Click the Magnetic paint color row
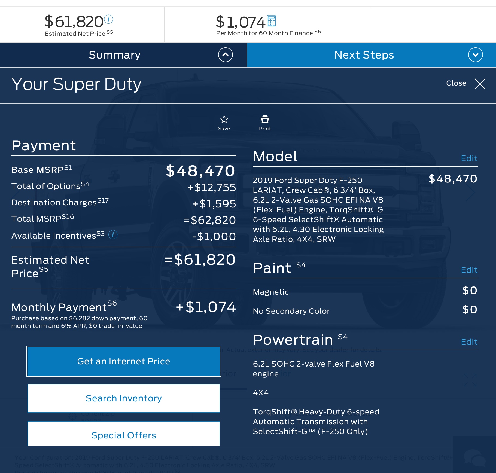The height and width of the screenshot is (473, 496). tap(365, 291)
